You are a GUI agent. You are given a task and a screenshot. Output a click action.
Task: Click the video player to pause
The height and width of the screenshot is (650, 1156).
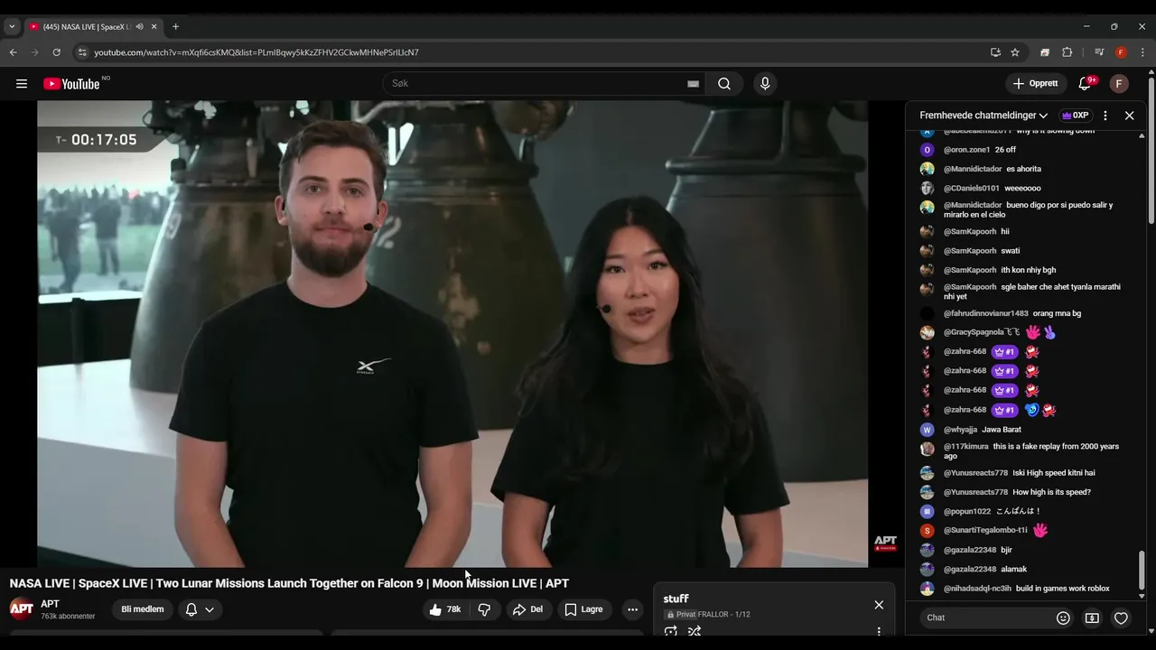tap(452, 334)
